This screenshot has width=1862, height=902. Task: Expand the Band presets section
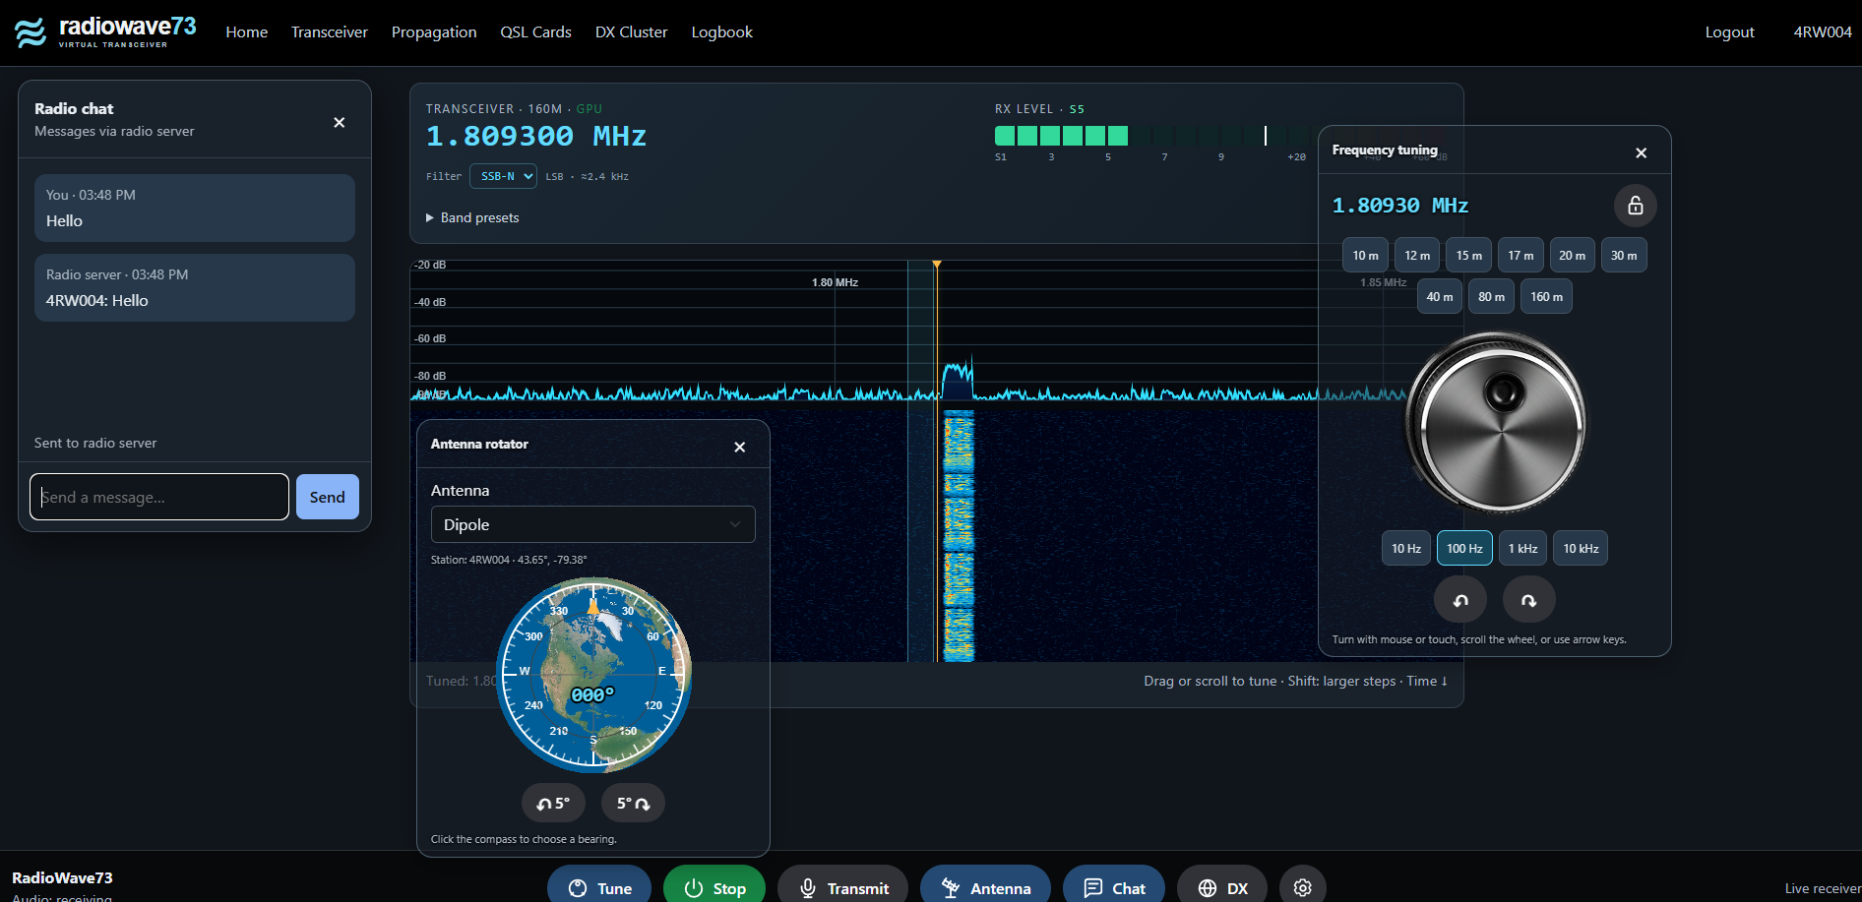tap(472, 218)
